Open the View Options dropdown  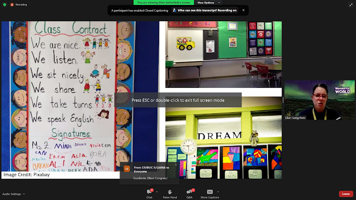(209, 3)
